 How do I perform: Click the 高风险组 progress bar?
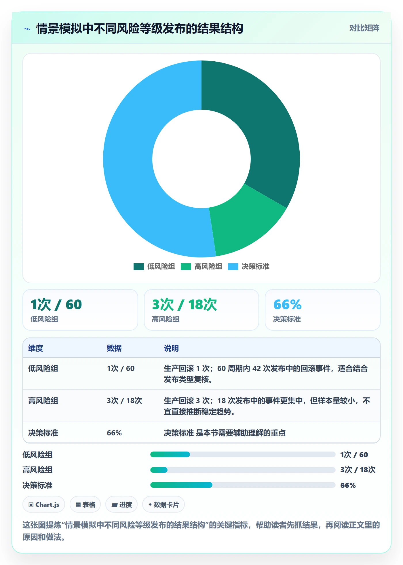tap(243, 470)
